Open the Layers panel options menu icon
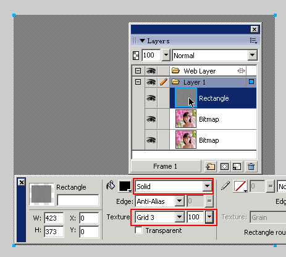This screenshot has height=257, width=286. (x=253, y=41)
